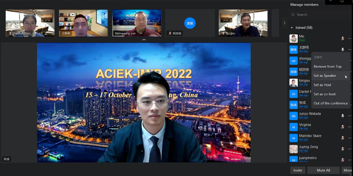Image resolution: width=353 pixels, height=176 pixels.
Task: Click the 'os' avatar for Daniel
Action: click(x=294, y=94)
